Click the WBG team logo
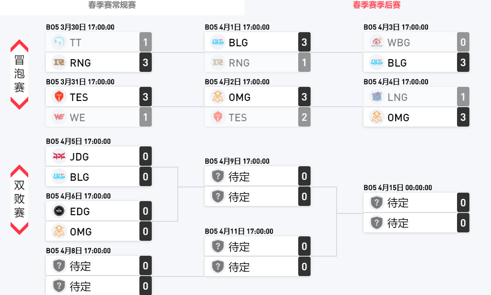 [376, 43]
